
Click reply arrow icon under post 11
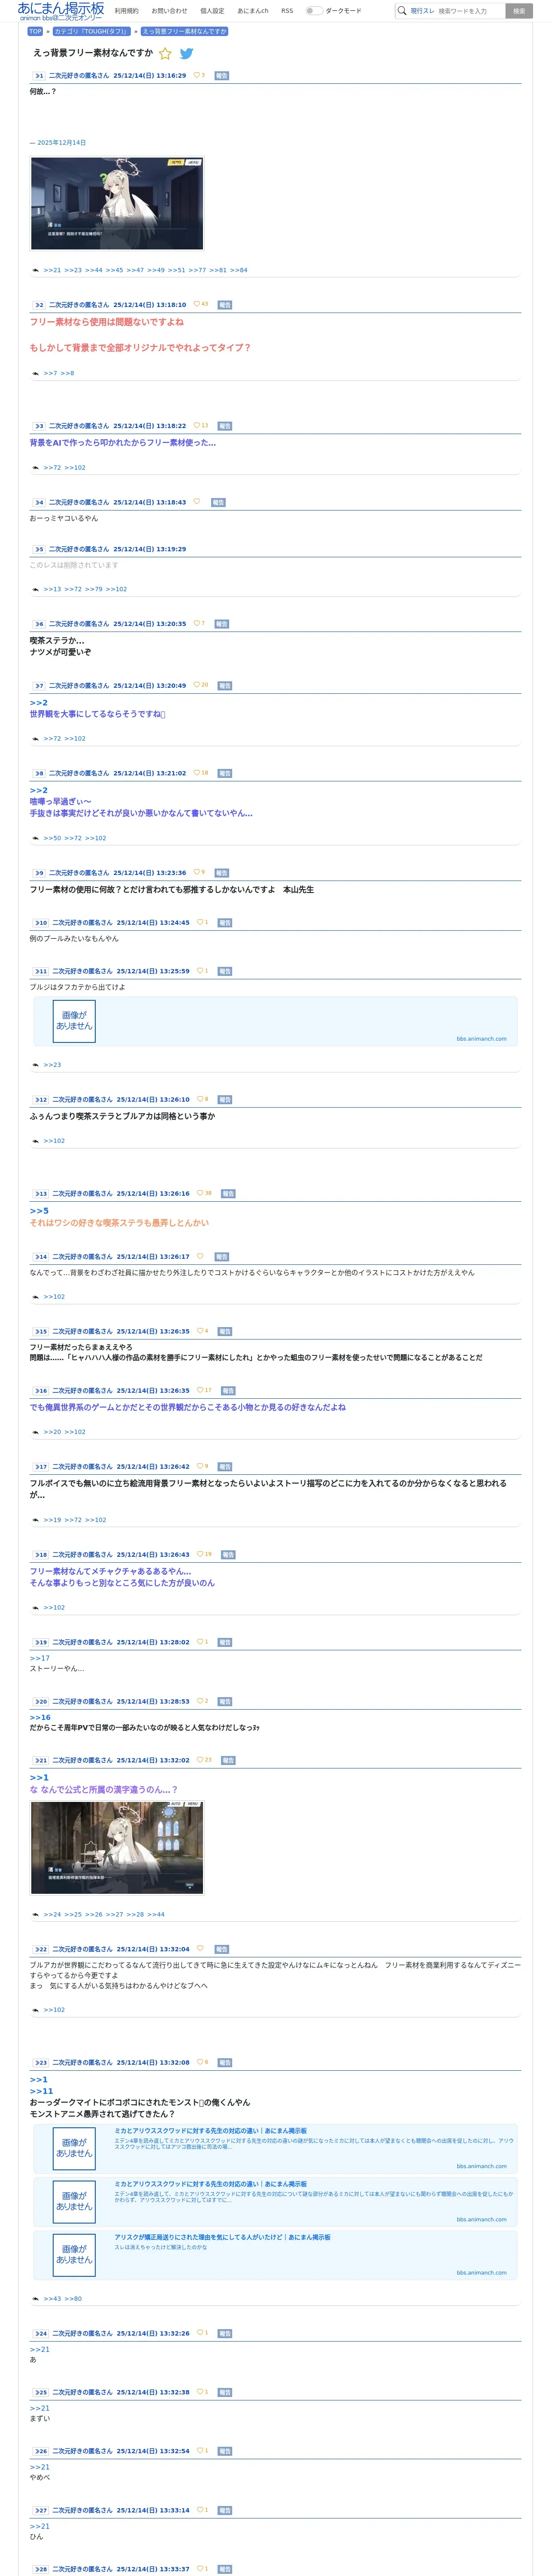[36, 1065]
